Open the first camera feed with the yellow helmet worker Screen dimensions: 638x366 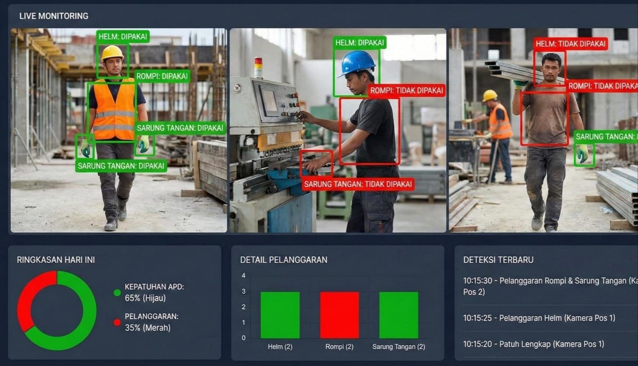[119, 130]
